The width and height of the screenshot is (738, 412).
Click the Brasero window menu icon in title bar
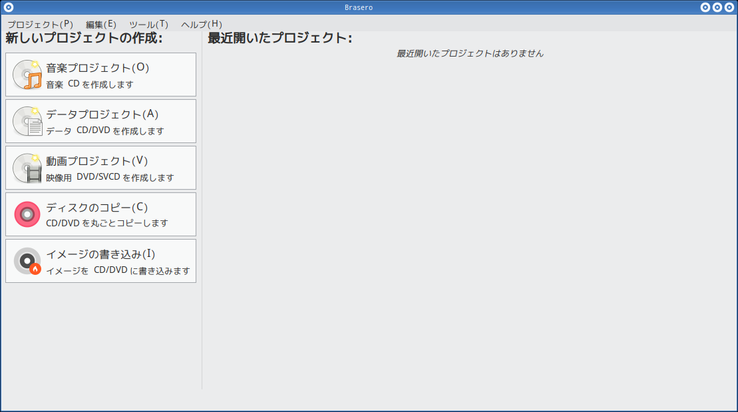(9, 7)
